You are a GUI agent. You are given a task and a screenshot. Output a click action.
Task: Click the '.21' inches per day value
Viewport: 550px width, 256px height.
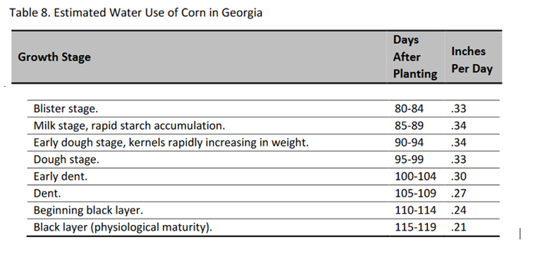458,227
